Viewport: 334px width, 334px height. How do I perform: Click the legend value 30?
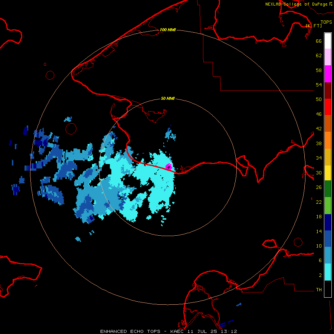pos(319,173)
